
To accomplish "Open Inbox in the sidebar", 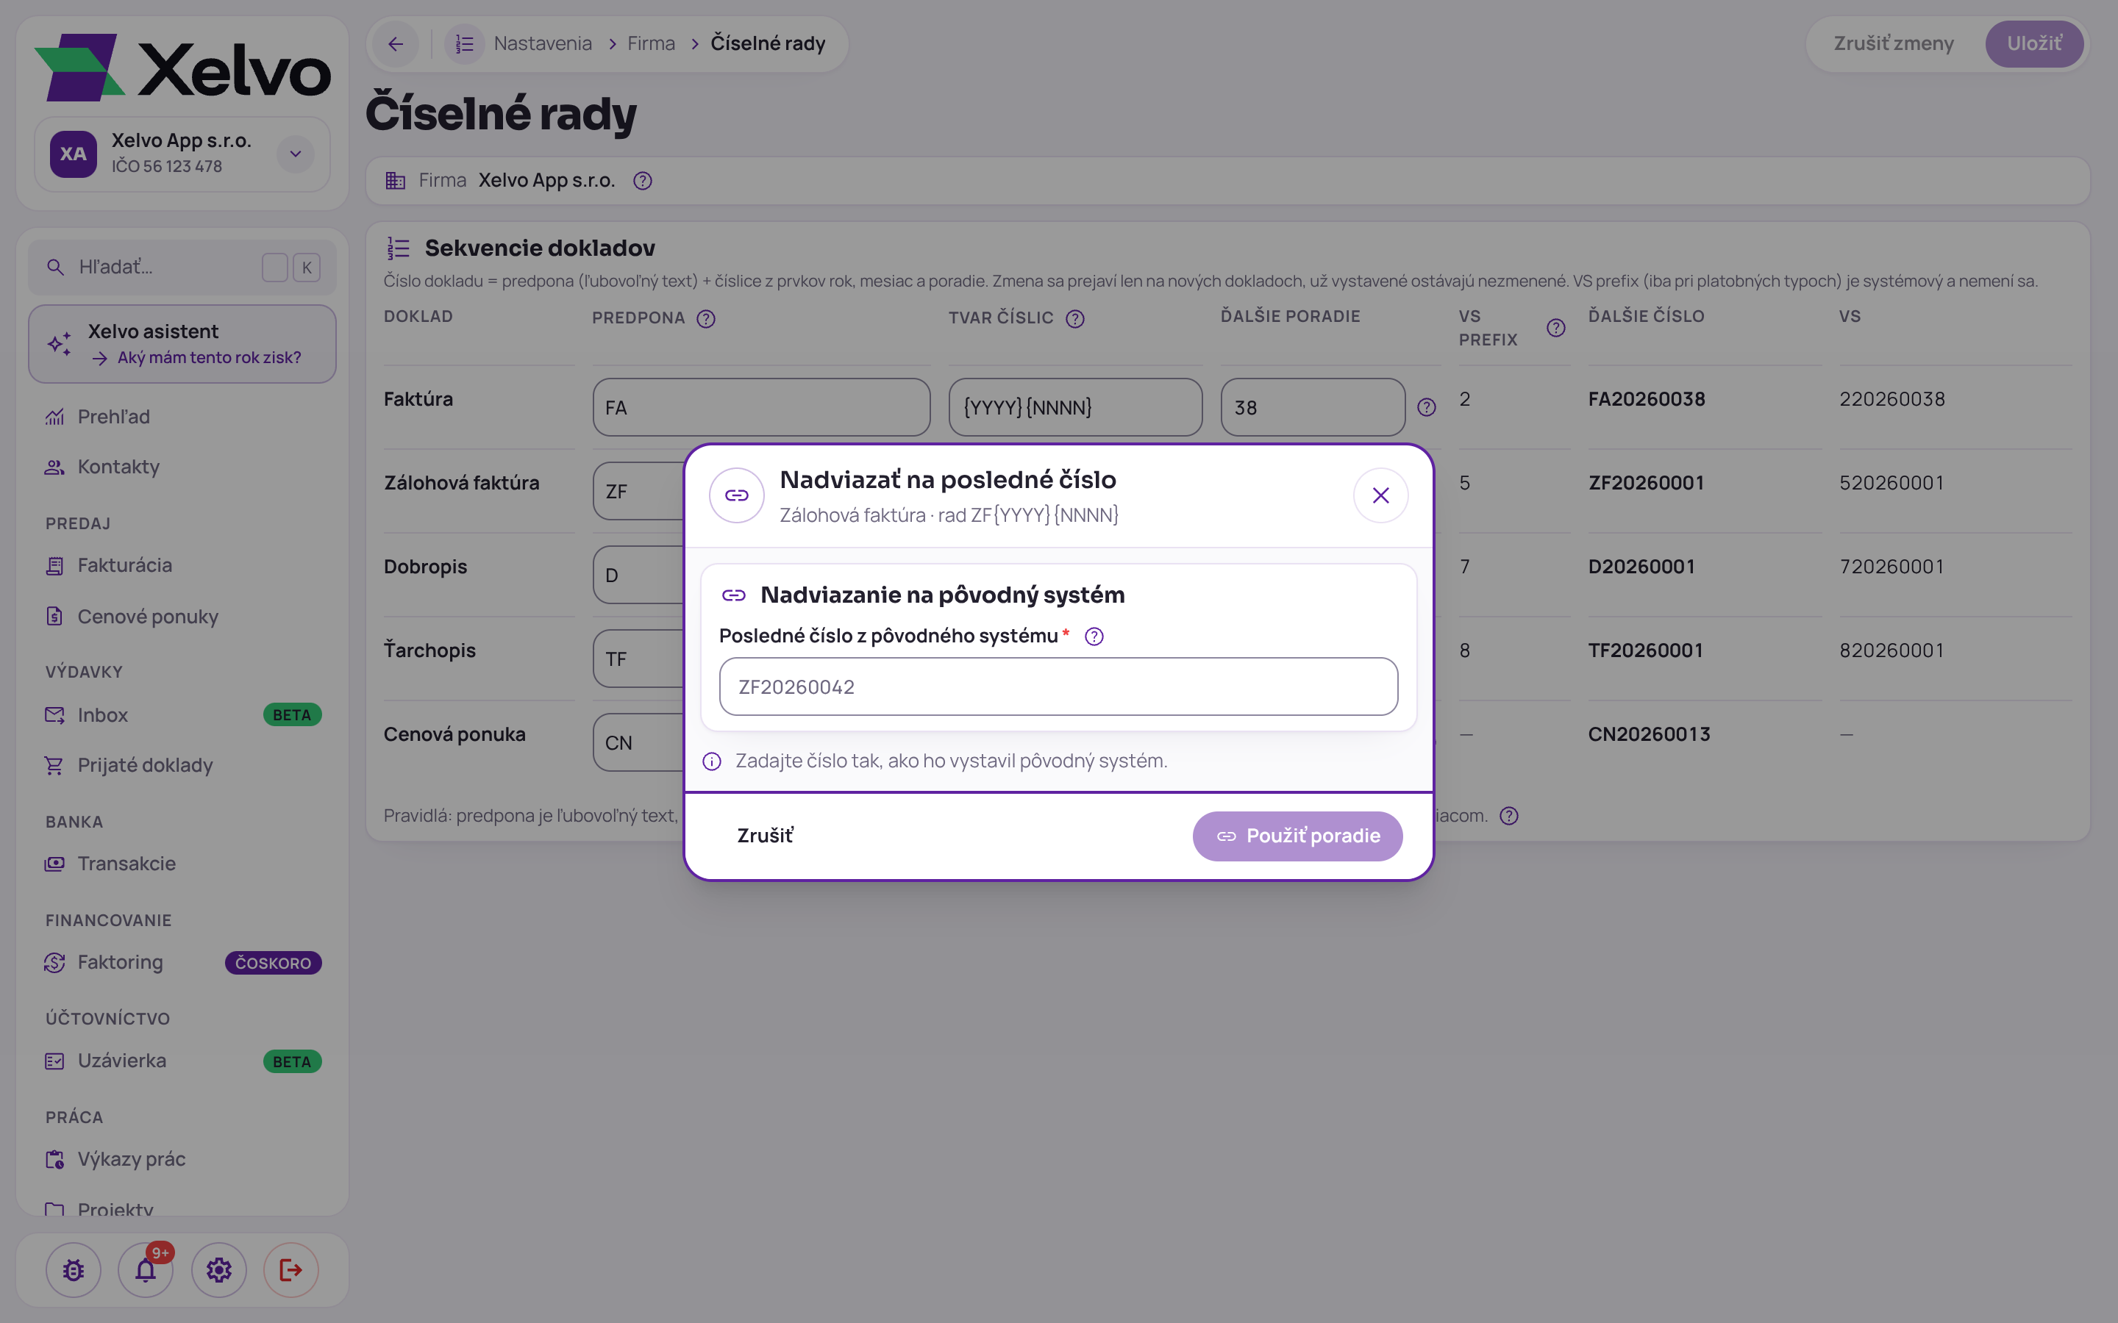I will click(182, 715).
